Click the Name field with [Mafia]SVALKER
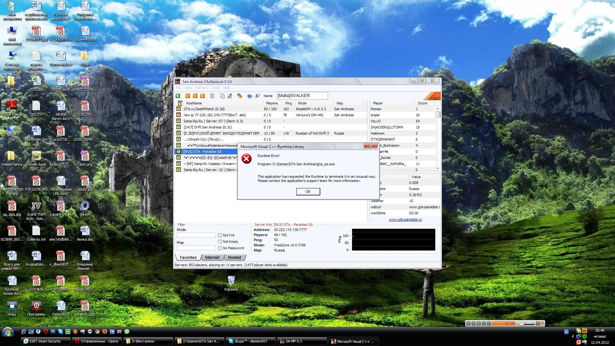 (x=302, y=96)
